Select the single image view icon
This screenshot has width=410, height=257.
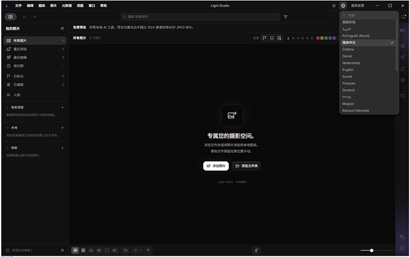[107, 250]
